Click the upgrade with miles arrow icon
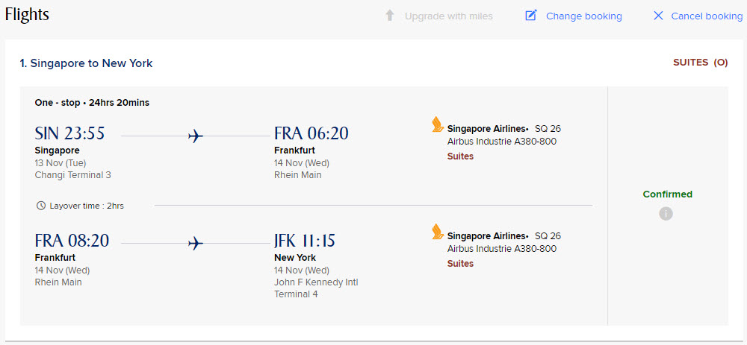747x345 pixels. (x=389, y=16)
